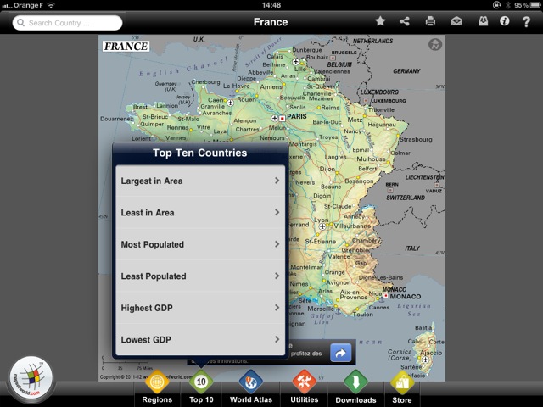Focus the Search Country field

click(x=68, y=23)
